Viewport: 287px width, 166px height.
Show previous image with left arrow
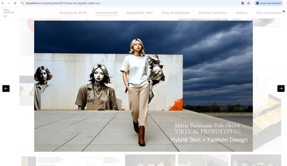pyautogui.click(x=6, y=88)
